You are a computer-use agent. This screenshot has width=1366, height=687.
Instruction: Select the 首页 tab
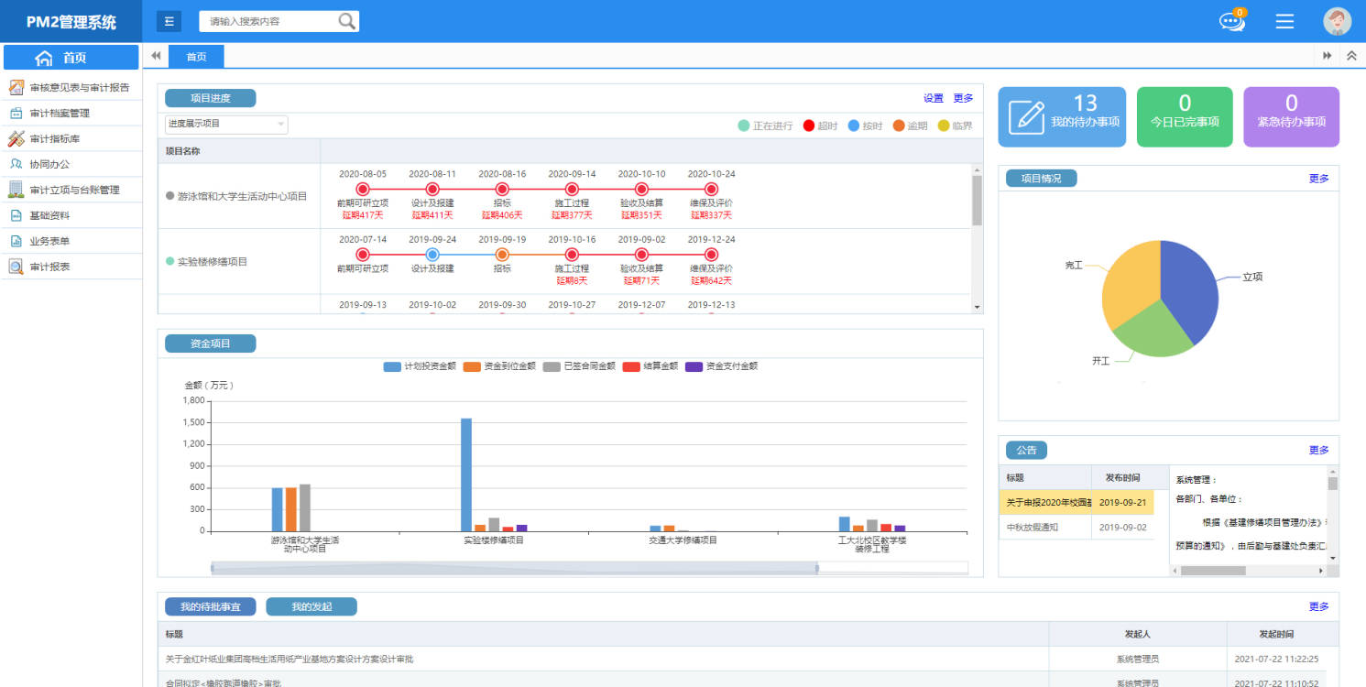[196, 57]
